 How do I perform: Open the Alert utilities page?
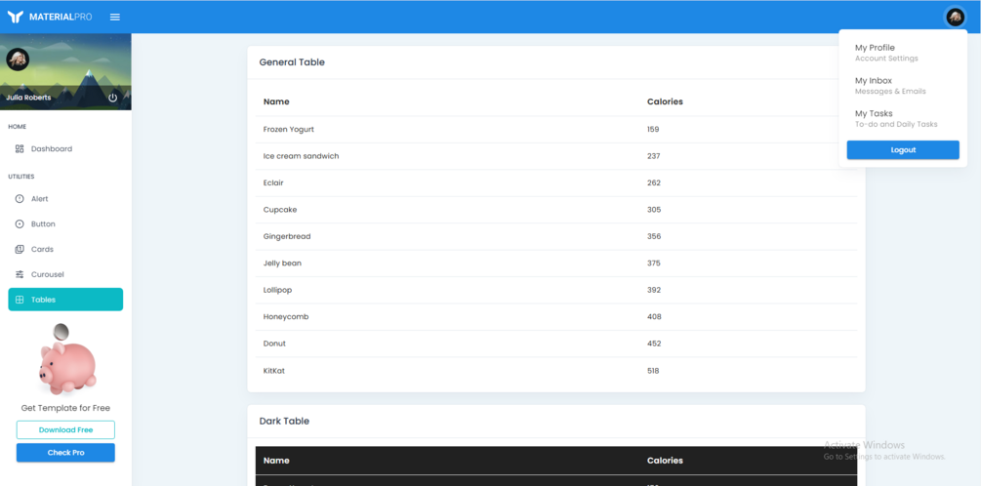pos(65,199)
